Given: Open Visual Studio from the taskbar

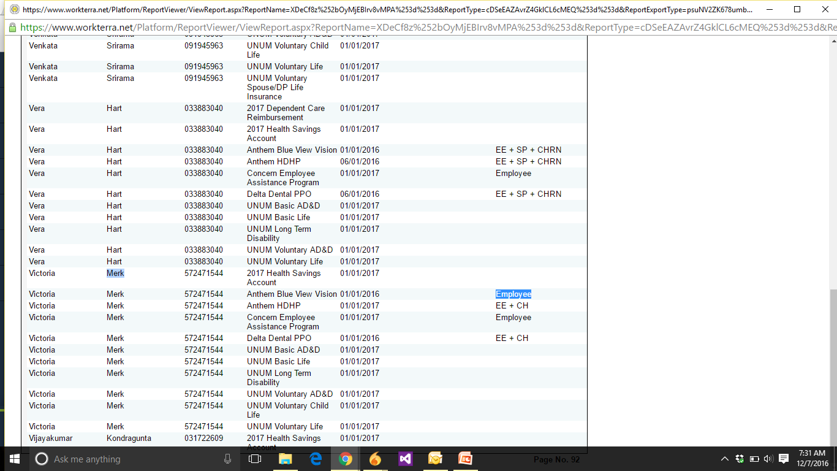Looking at the screenshot, I should [x=405, y=459].
